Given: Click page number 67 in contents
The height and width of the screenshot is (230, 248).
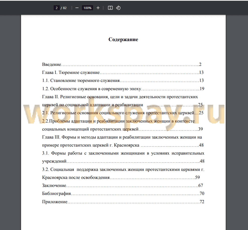Looking at the screenshot, I should click(201, 185).
